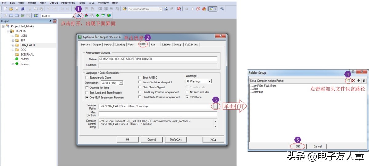Save the current file via toolbar
This screenshot has width=369, height=166.
point(17,9)
